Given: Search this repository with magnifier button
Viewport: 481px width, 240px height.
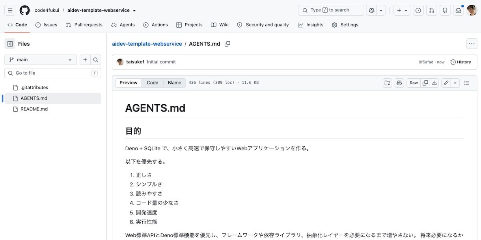Looking at the screenshot, I should pyautogui.click(x=96, y=60).
